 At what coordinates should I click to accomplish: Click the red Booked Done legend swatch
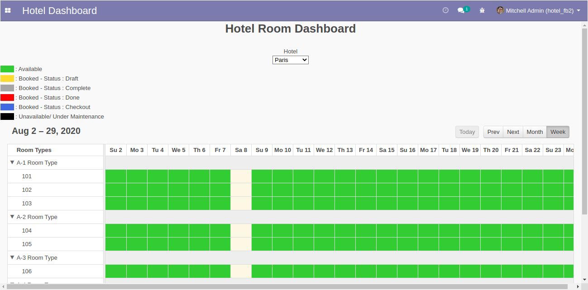tap(7, 98)
